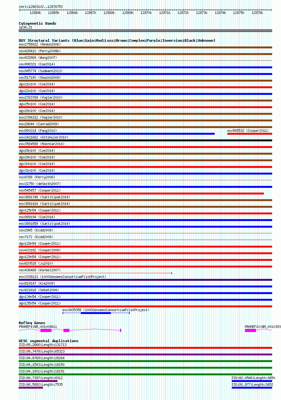Click the blue esv990214 gain bar
The height and width of the screenshot is (400, 281).
[117, 134]
